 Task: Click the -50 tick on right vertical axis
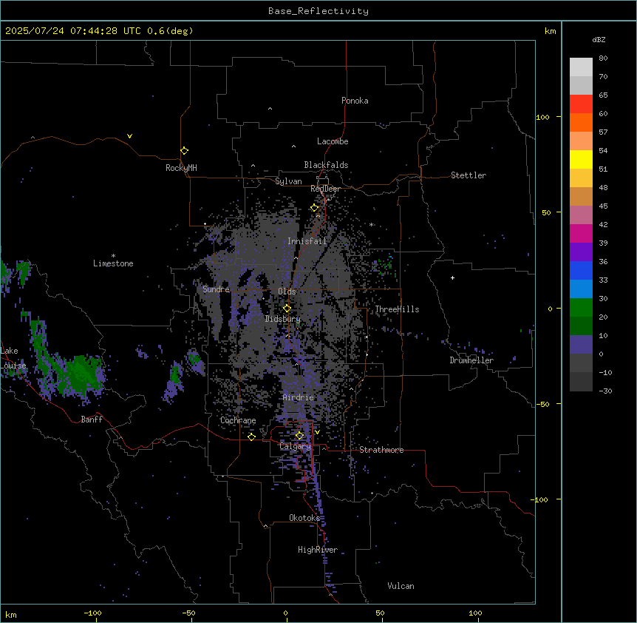pos(542,404)
